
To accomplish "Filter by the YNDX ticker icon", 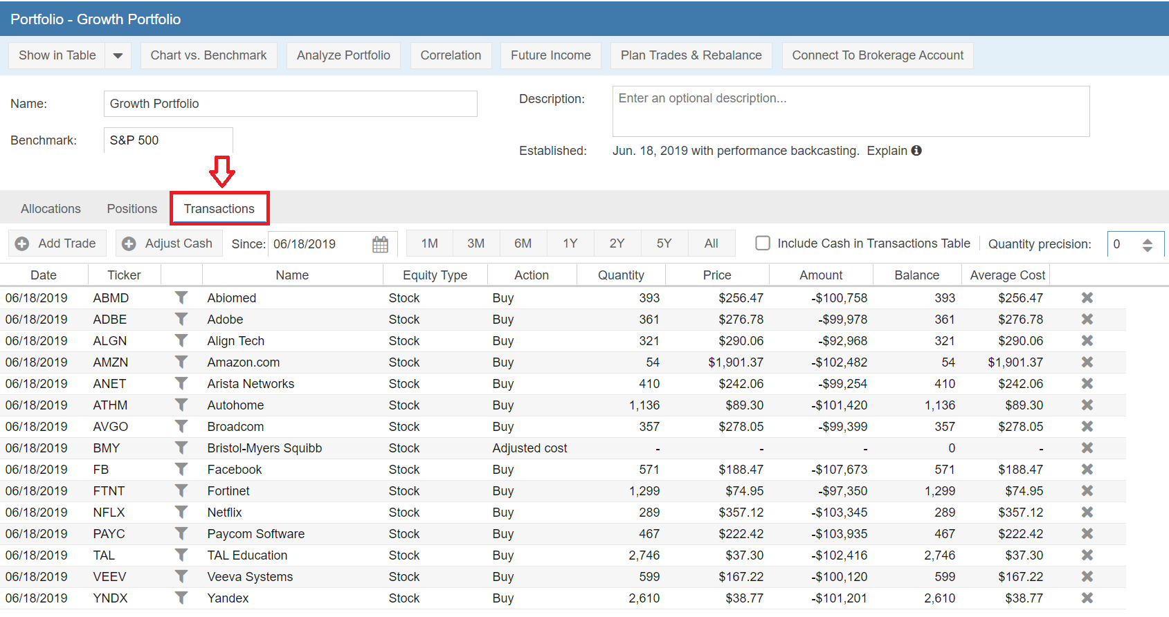I will pos(181,598).
